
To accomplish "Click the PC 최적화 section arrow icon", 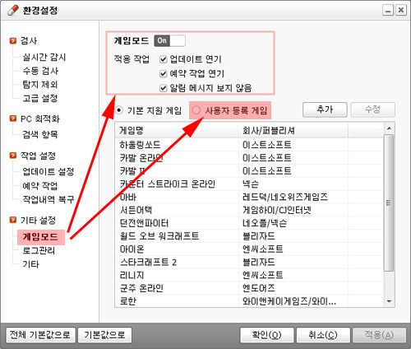I will click(12, 119).
